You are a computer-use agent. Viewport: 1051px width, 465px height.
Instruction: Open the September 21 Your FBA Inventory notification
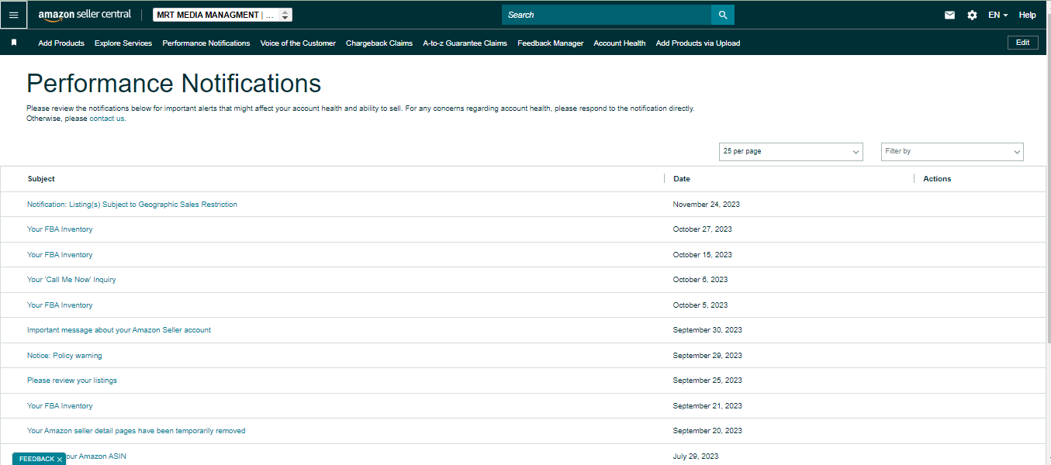coord(60,406)
